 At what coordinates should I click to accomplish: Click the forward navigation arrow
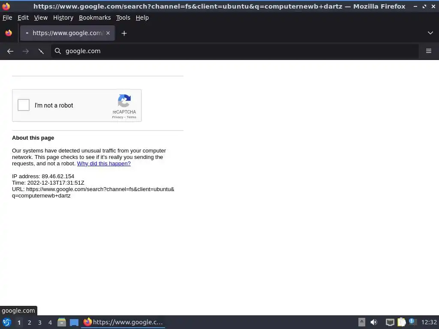pos(26,51)
